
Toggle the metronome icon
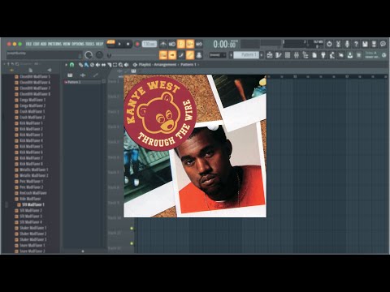click(x=163, y=44)
